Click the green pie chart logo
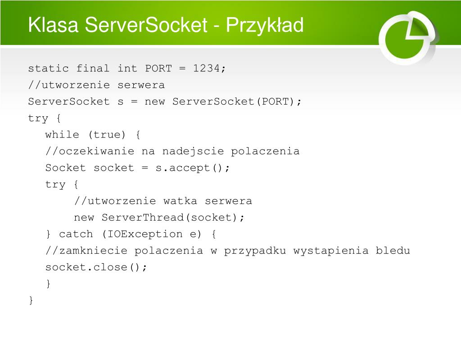461x345 pixels. click(x=408, y=38)
